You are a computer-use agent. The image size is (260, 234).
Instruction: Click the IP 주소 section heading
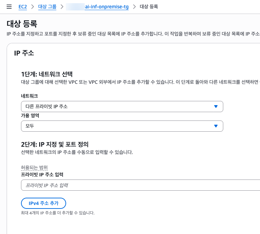(24, 53)
